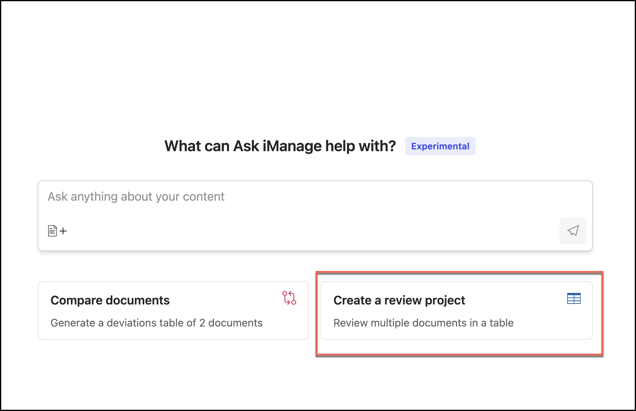The height and width of the screenshot is (411, 636).
Task: Click the add document icon
Action: tap(52, 231)
